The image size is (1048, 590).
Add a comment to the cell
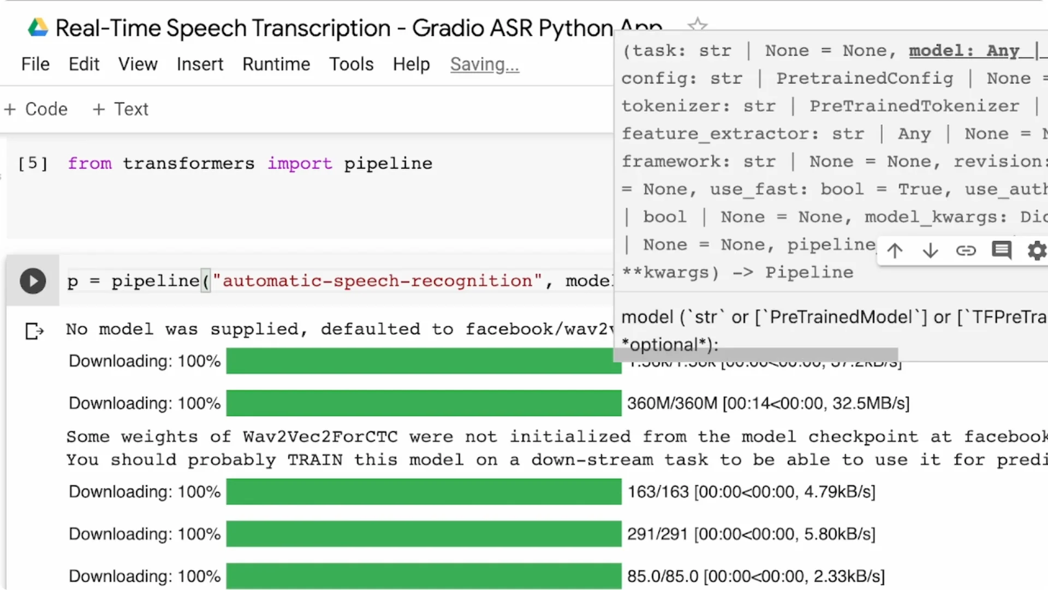(x=1002, y=251)
